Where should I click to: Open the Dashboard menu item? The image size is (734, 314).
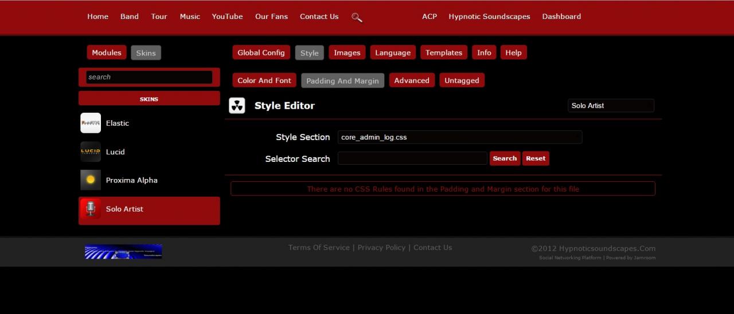561,17
